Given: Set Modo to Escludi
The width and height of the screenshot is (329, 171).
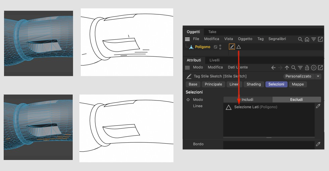Looking at the screenshot, I should (x=297, y=100).
